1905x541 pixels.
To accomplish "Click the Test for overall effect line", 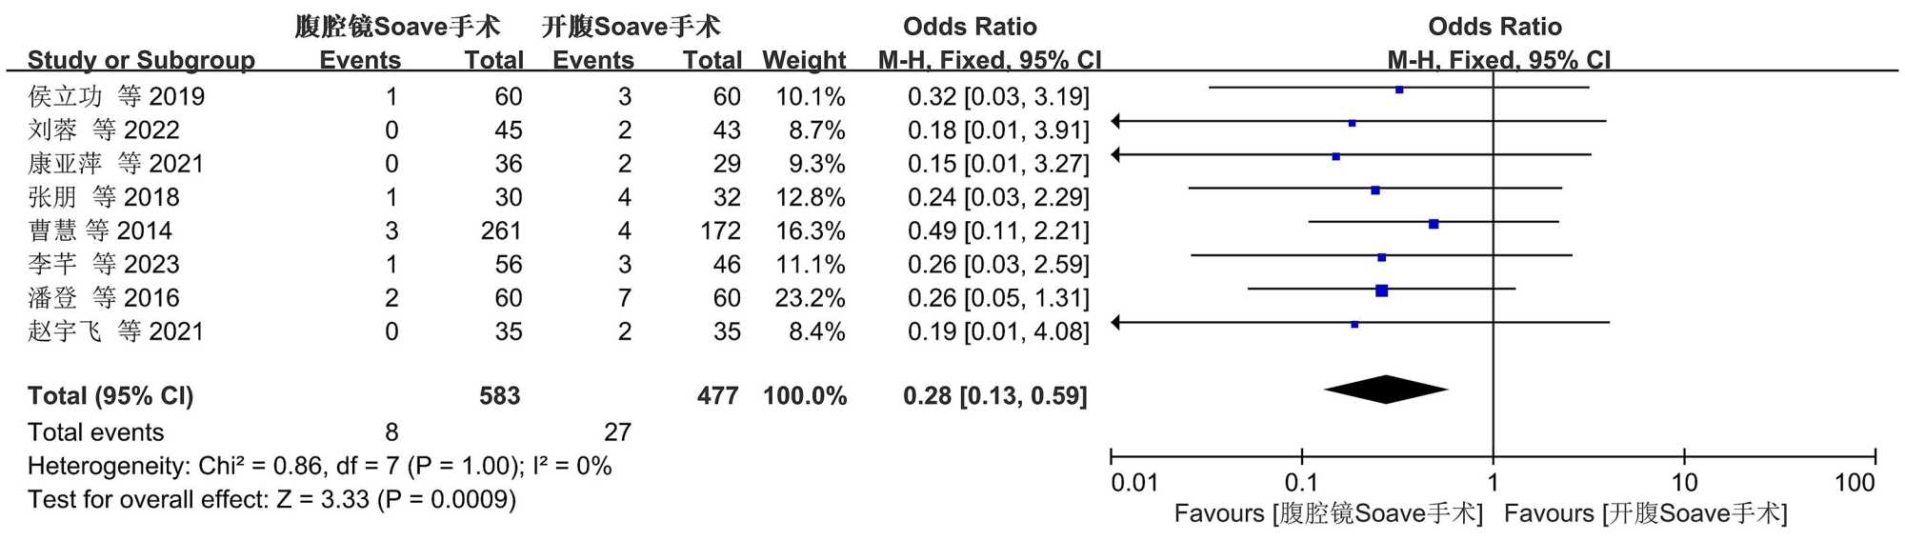I will [271, 500].
